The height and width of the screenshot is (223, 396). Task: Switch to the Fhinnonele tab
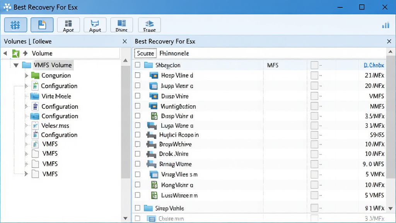(x=174, y=53)
